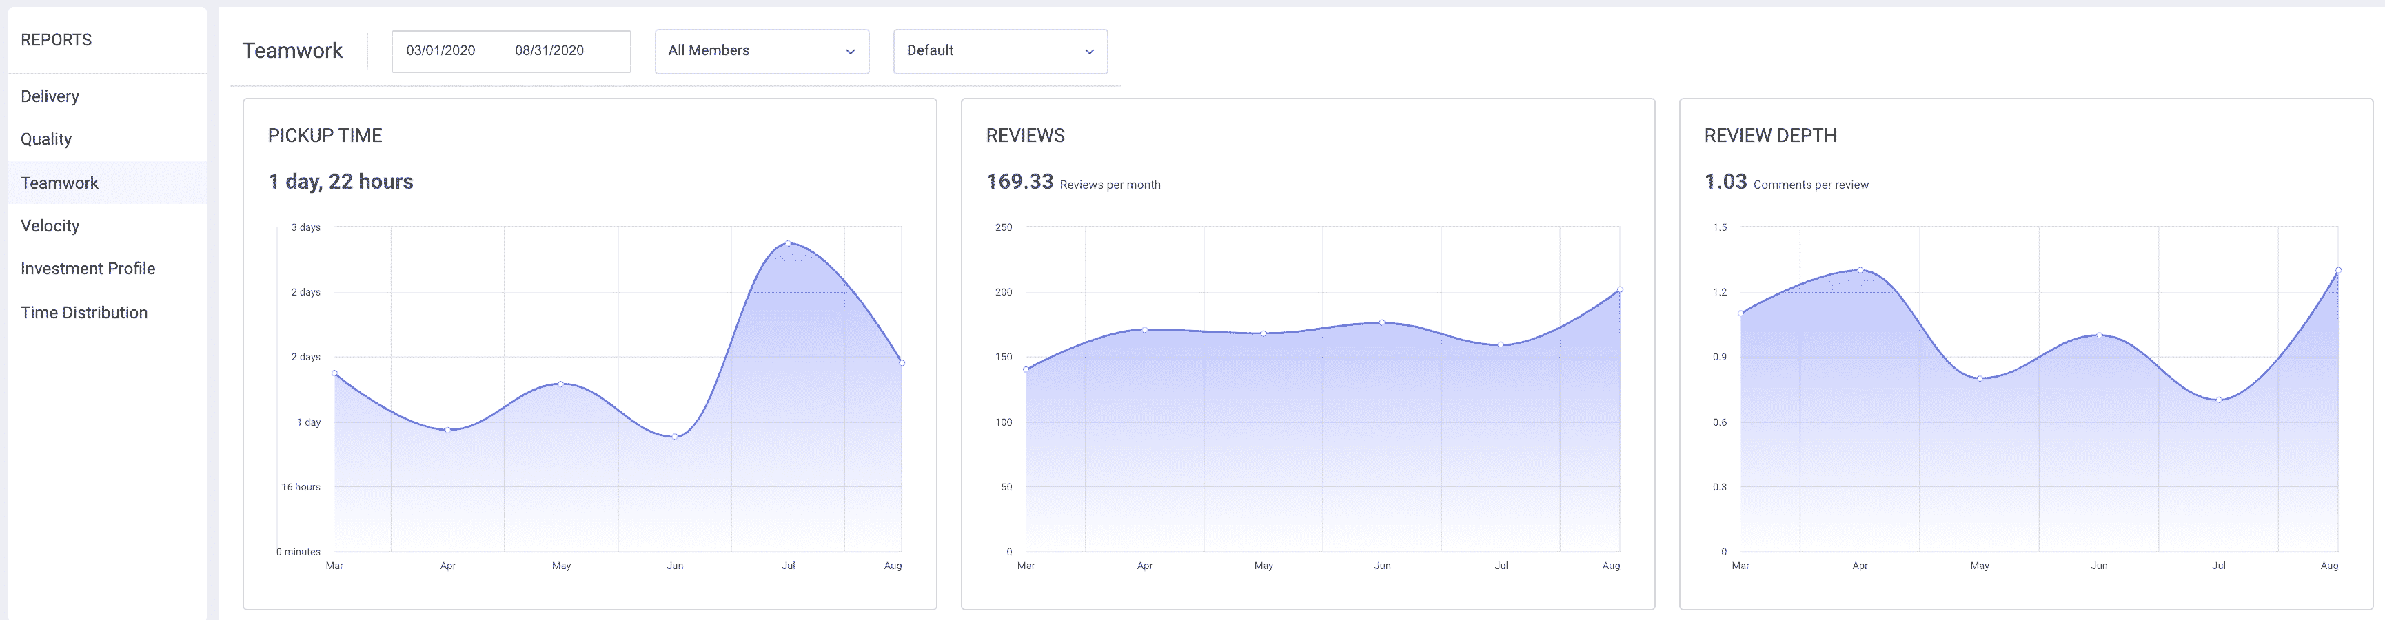The image size is (2385, 620).
Task: Select the Teamwork report in the sidebar
Action: 60,183
